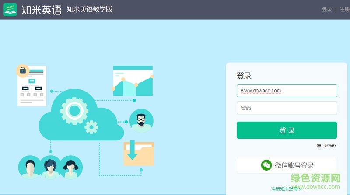Viewport: 350px width, 195px height.
Task: Click the folder with download arrow
Action: coord(139,153)
